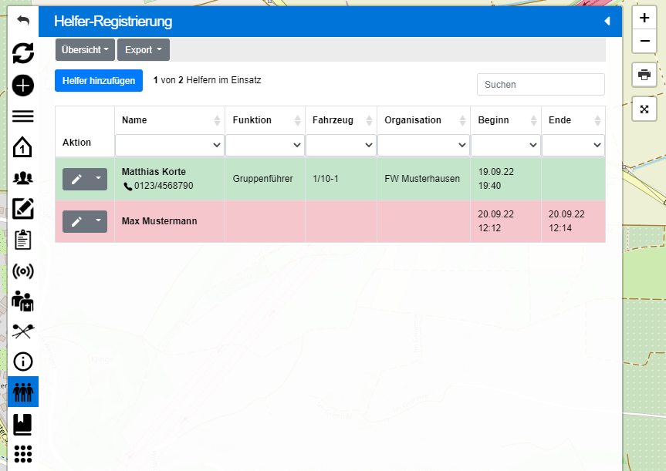Expand action dropdown arrow for Max Mustermann

(x=98, y=221)
